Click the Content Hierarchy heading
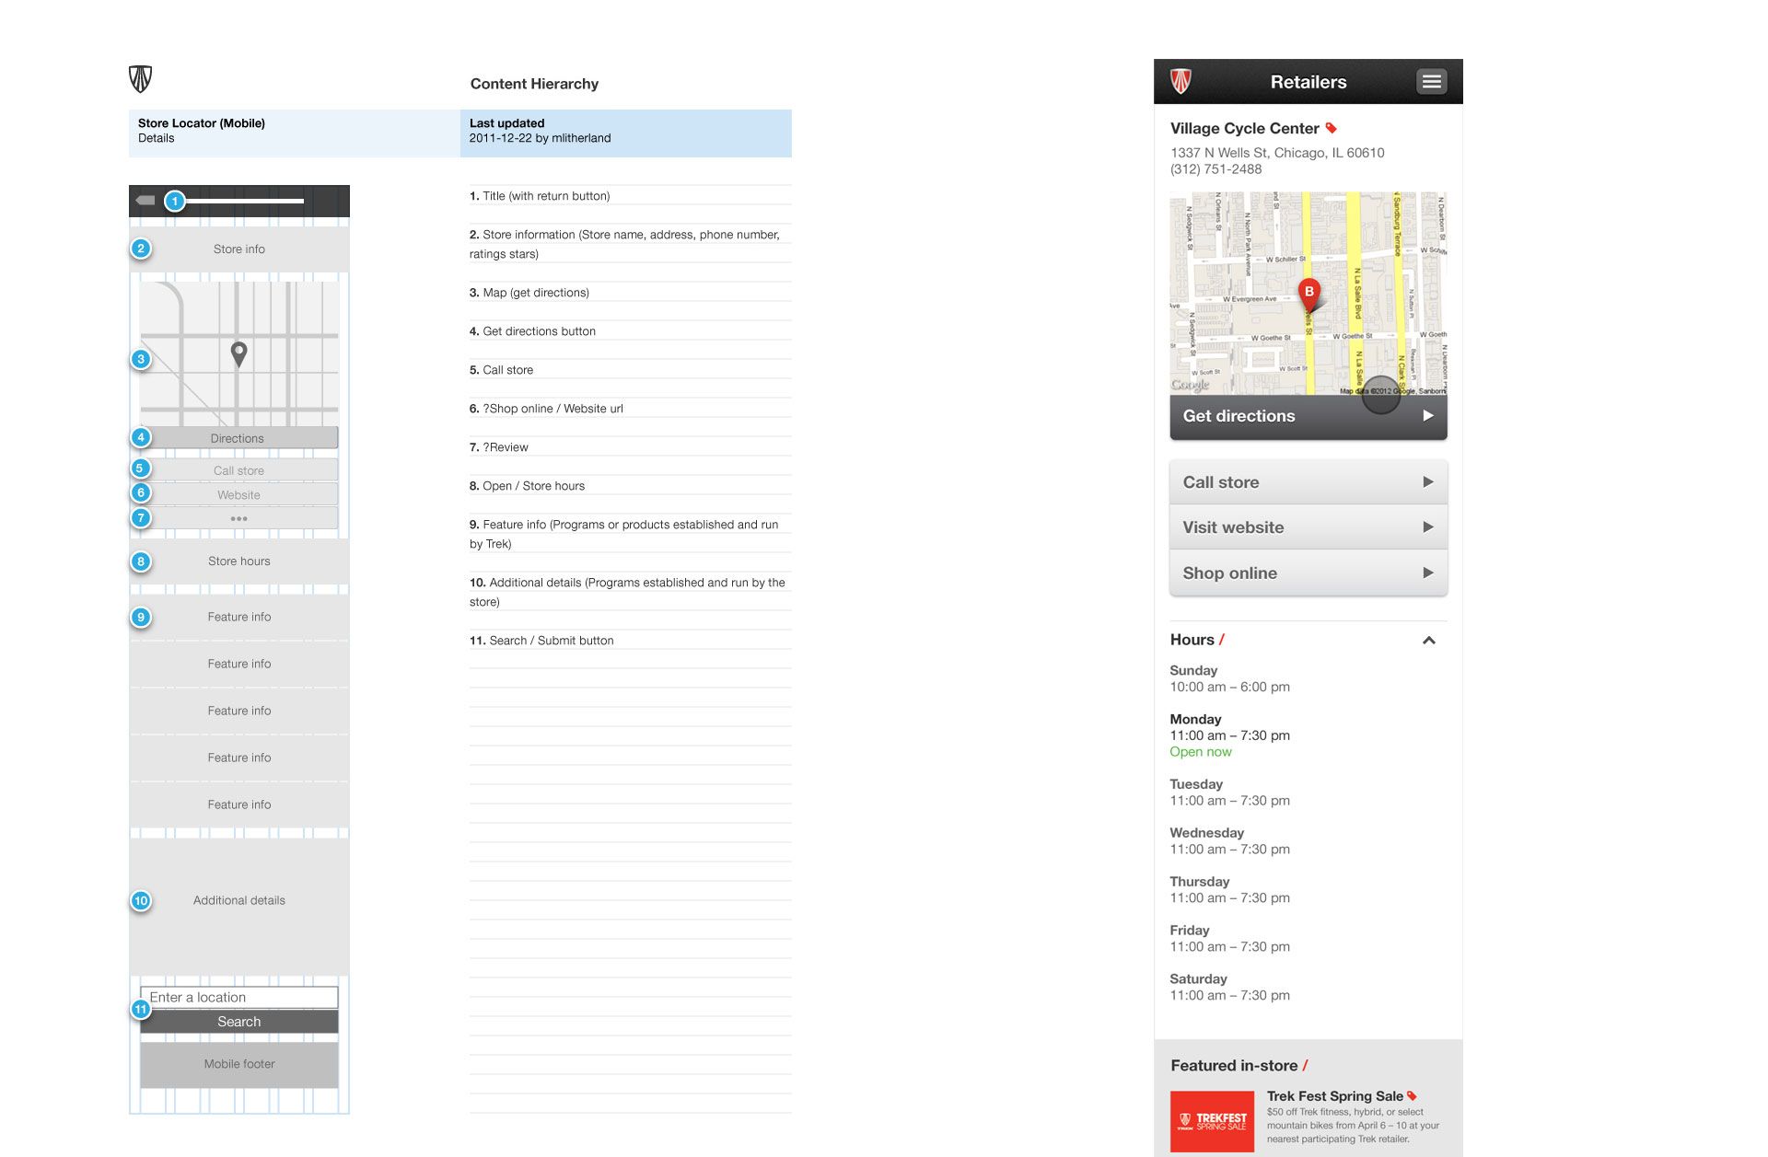The width and height of the screenshot is (1768, 1157). coord(534,84)
